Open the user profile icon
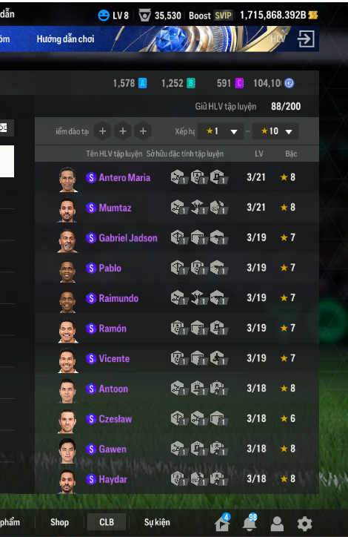This screenshot has height=537, width=348. click(x=277, y=524)
